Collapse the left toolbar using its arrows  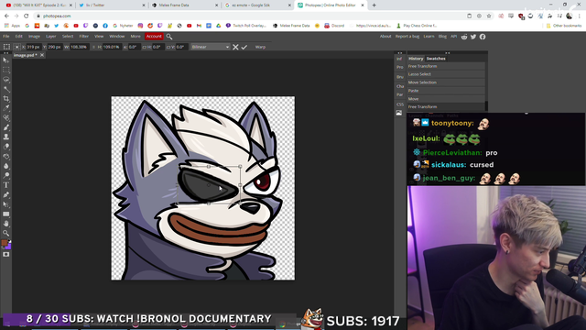[6, 53]
